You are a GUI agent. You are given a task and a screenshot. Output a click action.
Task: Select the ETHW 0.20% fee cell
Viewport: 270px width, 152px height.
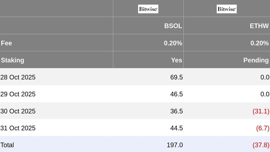coord(259,43)
